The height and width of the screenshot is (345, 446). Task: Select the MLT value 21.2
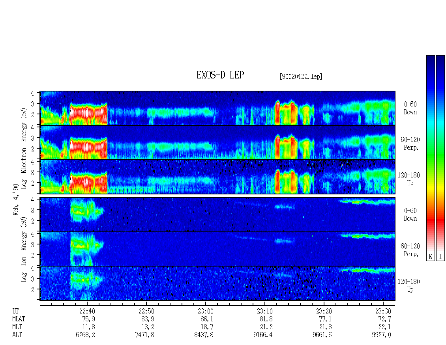[x=266, y=327]
